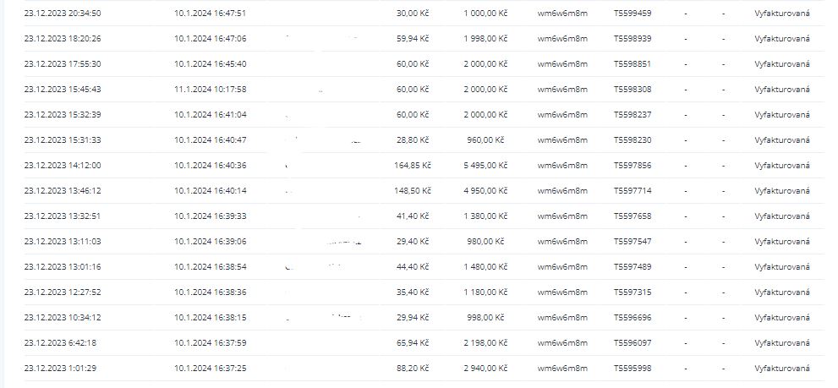
Task: Click transaction ID T5597856
Action: (x=633, y=166)
